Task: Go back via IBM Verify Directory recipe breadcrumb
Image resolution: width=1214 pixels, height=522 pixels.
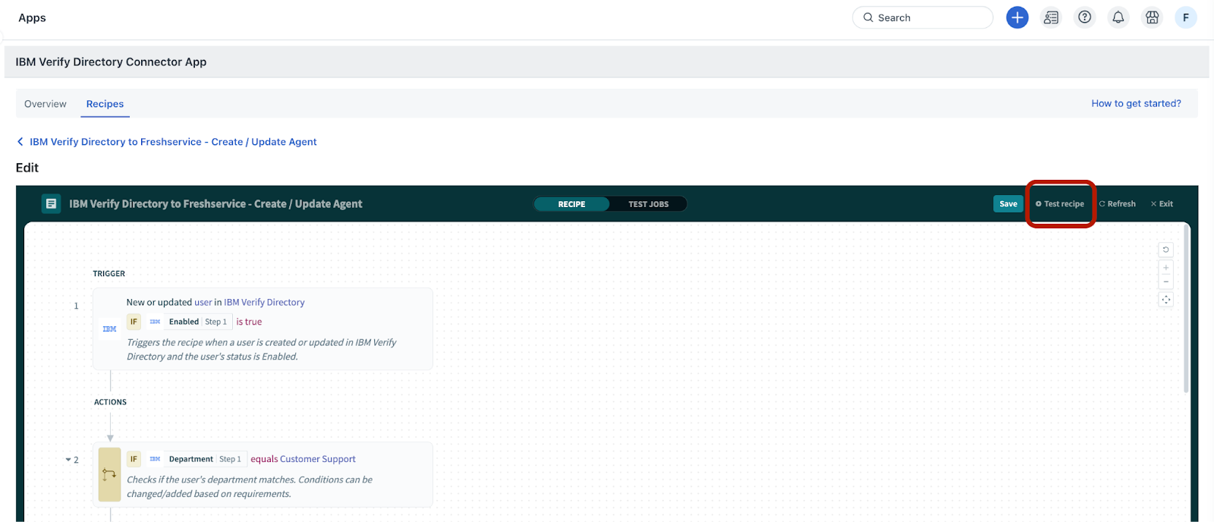Action: tap(167, 142)
